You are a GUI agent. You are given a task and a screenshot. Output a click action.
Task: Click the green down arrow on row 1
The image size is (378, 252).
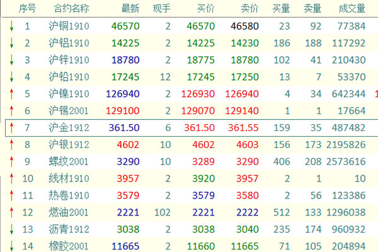pyautogui.click(x=11, y=26)
